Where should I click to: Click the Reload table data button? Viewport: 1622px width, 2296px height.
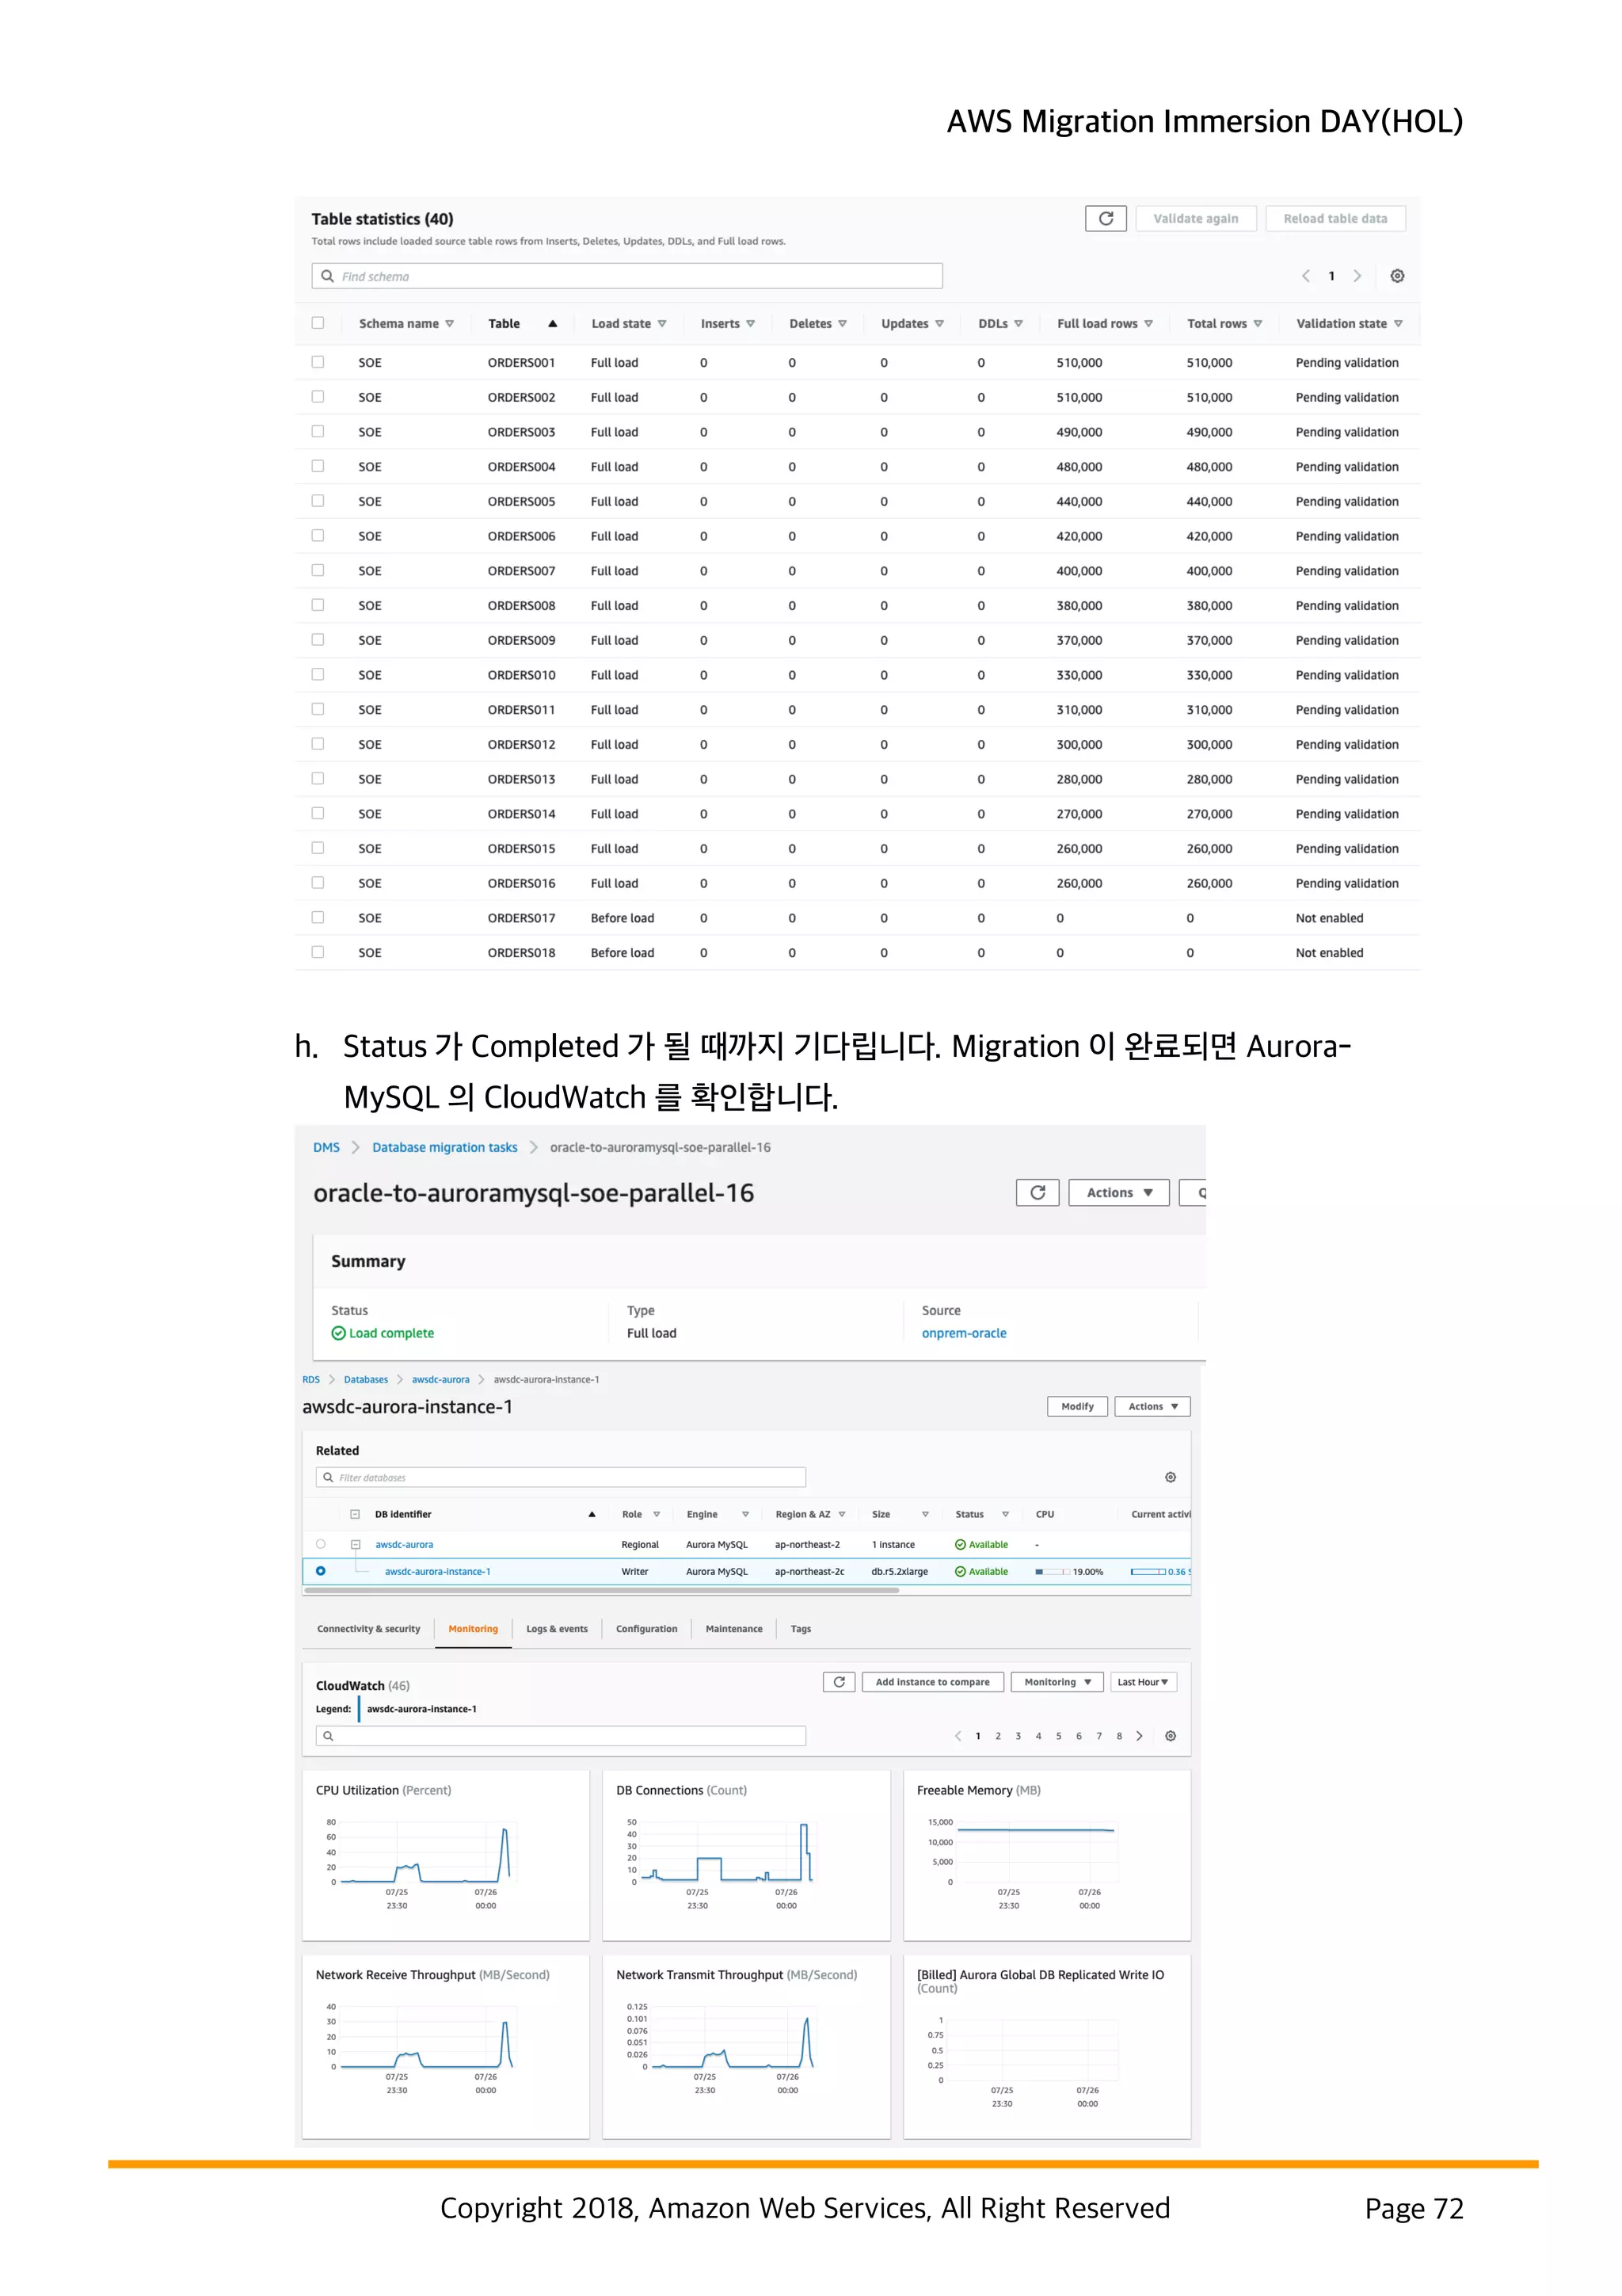1335,219
